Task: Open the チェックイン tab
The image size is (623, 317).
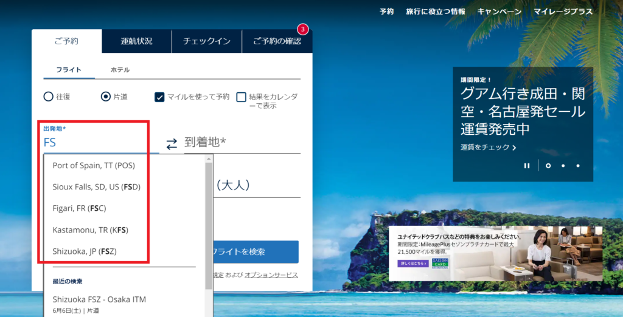Action: coord(207,41)
